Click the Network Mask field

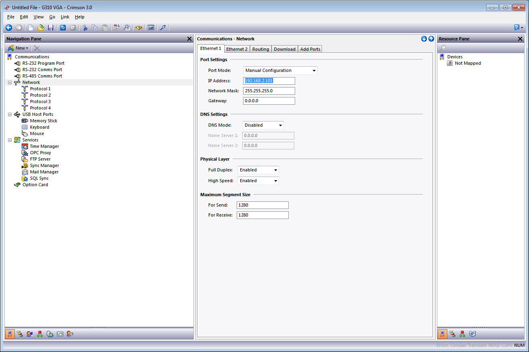[269, 91]
